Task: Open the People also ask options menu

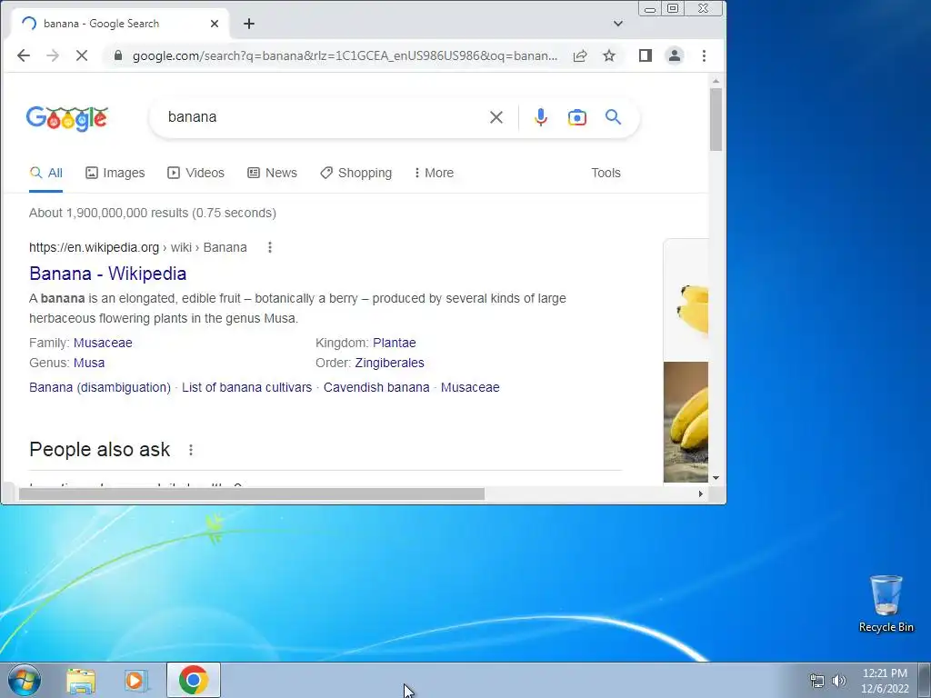Action: [191, 450]
